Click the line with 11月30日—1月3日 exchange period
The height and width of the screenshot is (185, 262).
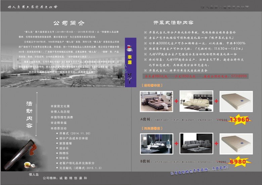[193, 49]
